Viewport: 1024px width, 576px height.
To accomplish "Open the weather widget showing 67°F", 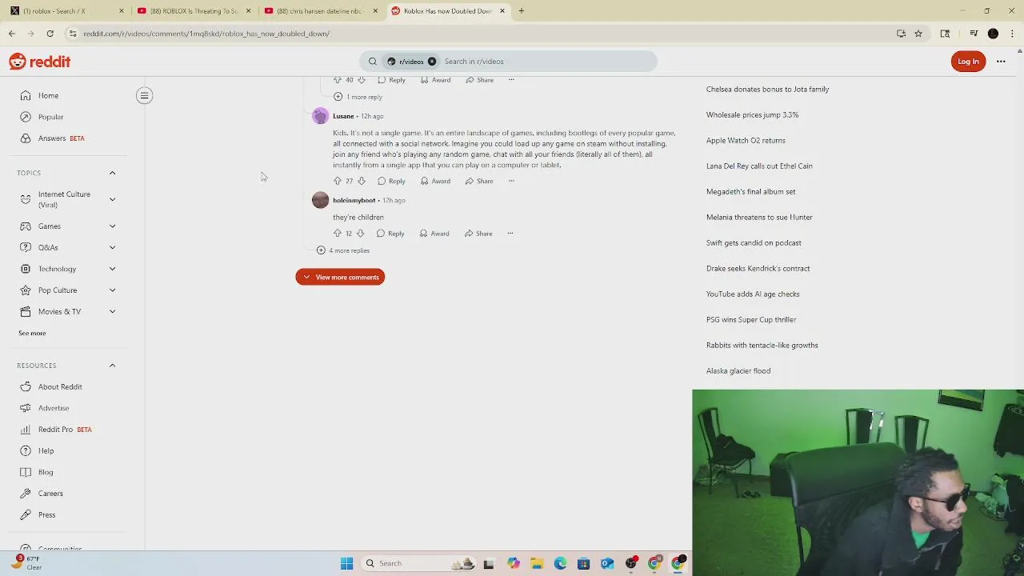I will point(26,562).
